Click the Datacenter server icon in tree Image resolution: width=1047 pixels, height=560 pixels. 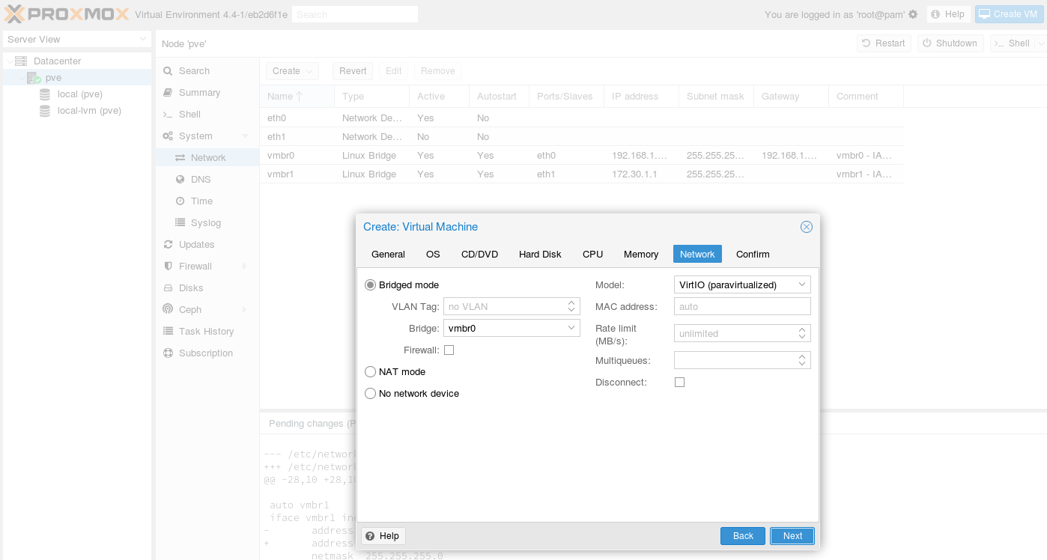21,61
